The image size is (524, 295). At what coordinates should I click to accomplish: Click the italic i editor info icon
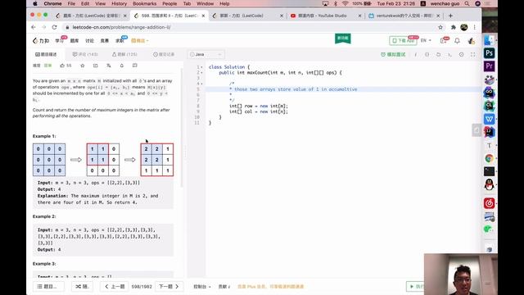pos(415,54)
